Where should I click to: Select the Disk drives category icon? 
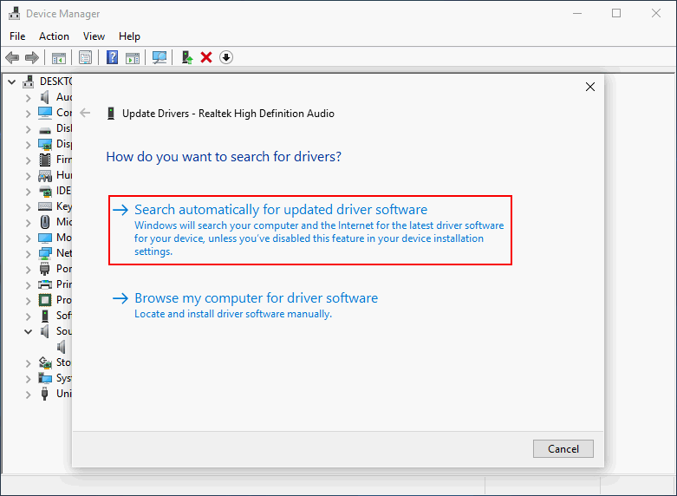tap(45, 129)
